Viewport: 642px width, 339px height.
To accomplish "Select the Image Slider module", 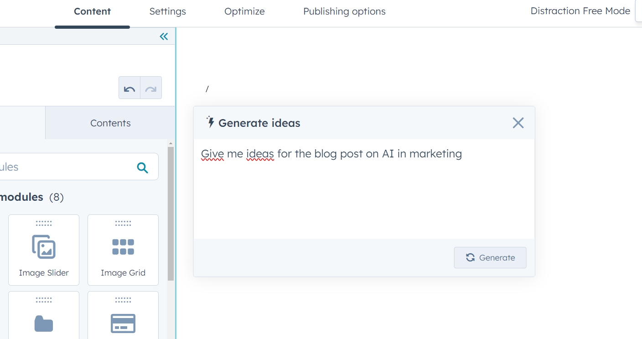I will coord(44,250).
